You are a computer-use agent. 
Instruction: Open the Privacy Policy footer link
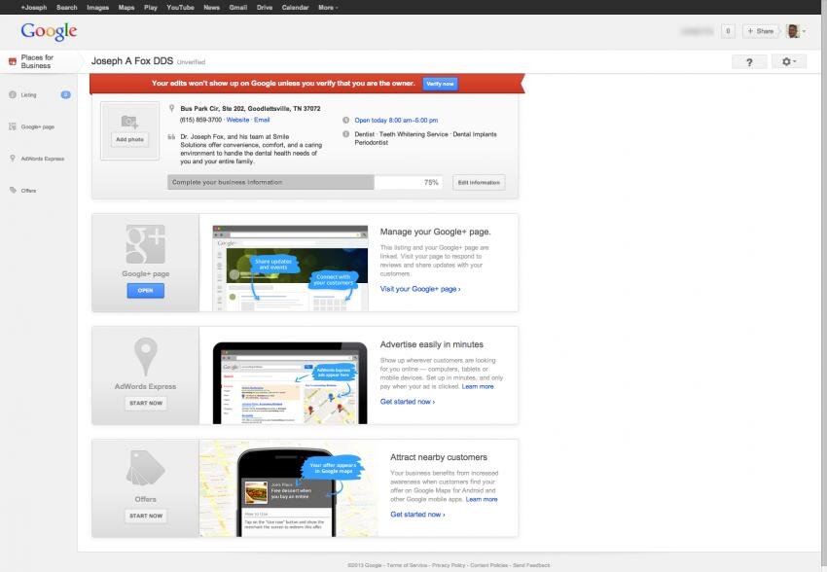[449, 565]
